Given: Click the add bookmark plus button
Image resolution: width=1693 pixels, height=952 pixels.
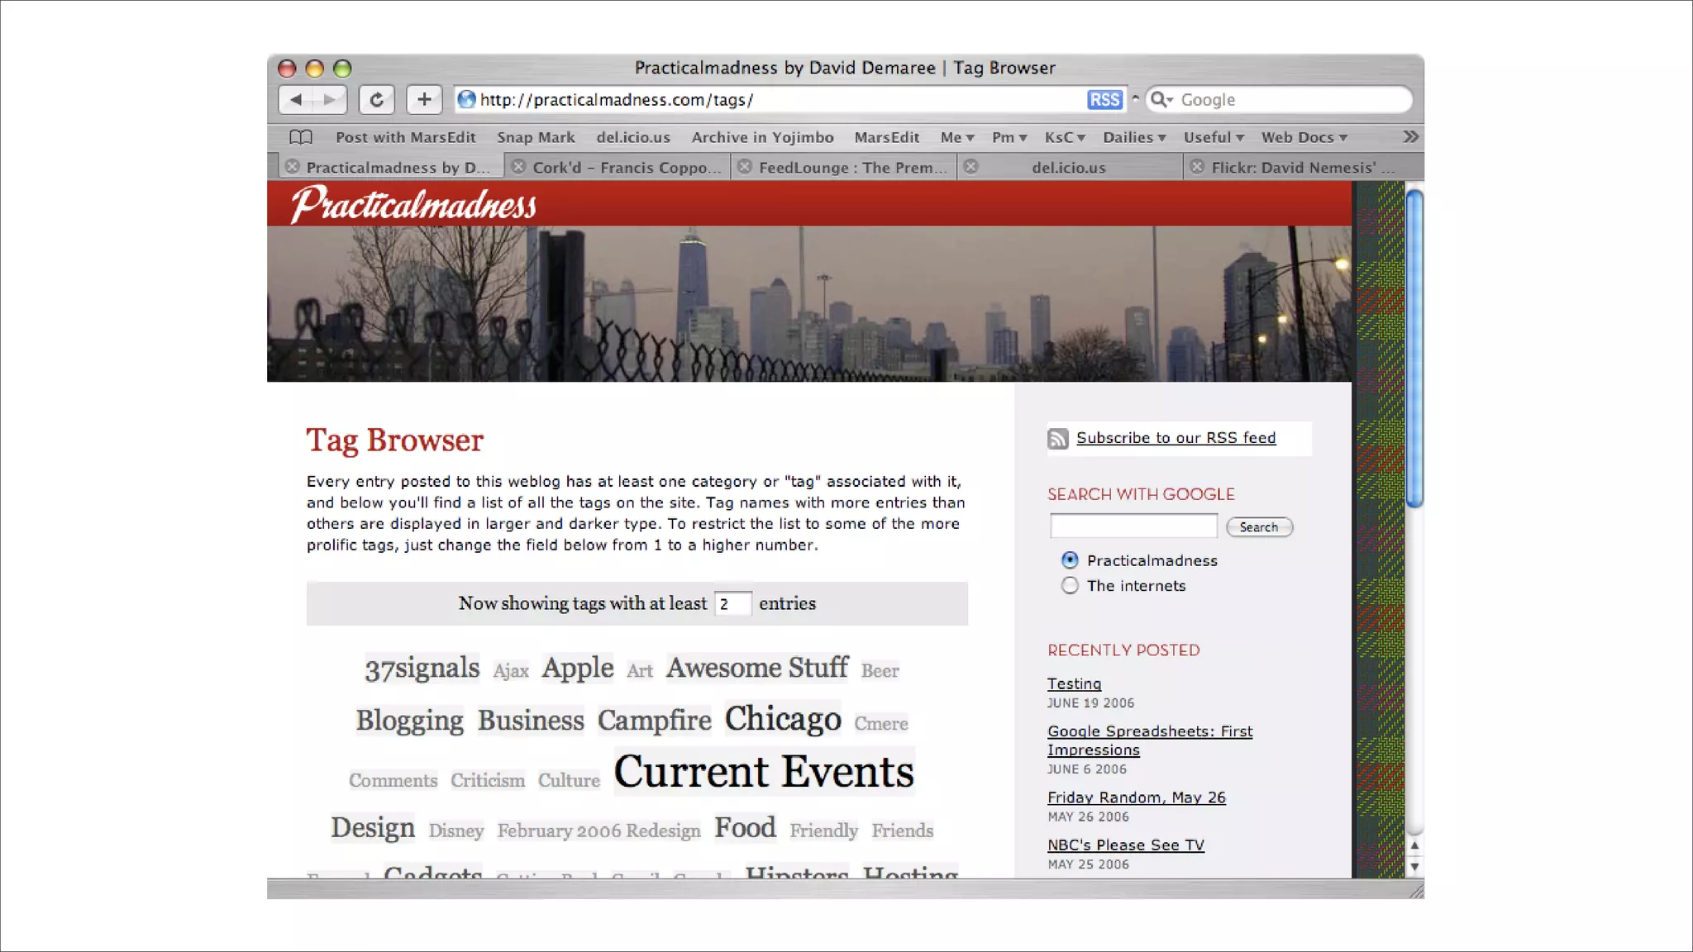Looking at the screenshot, I should (x=424, y=100).
